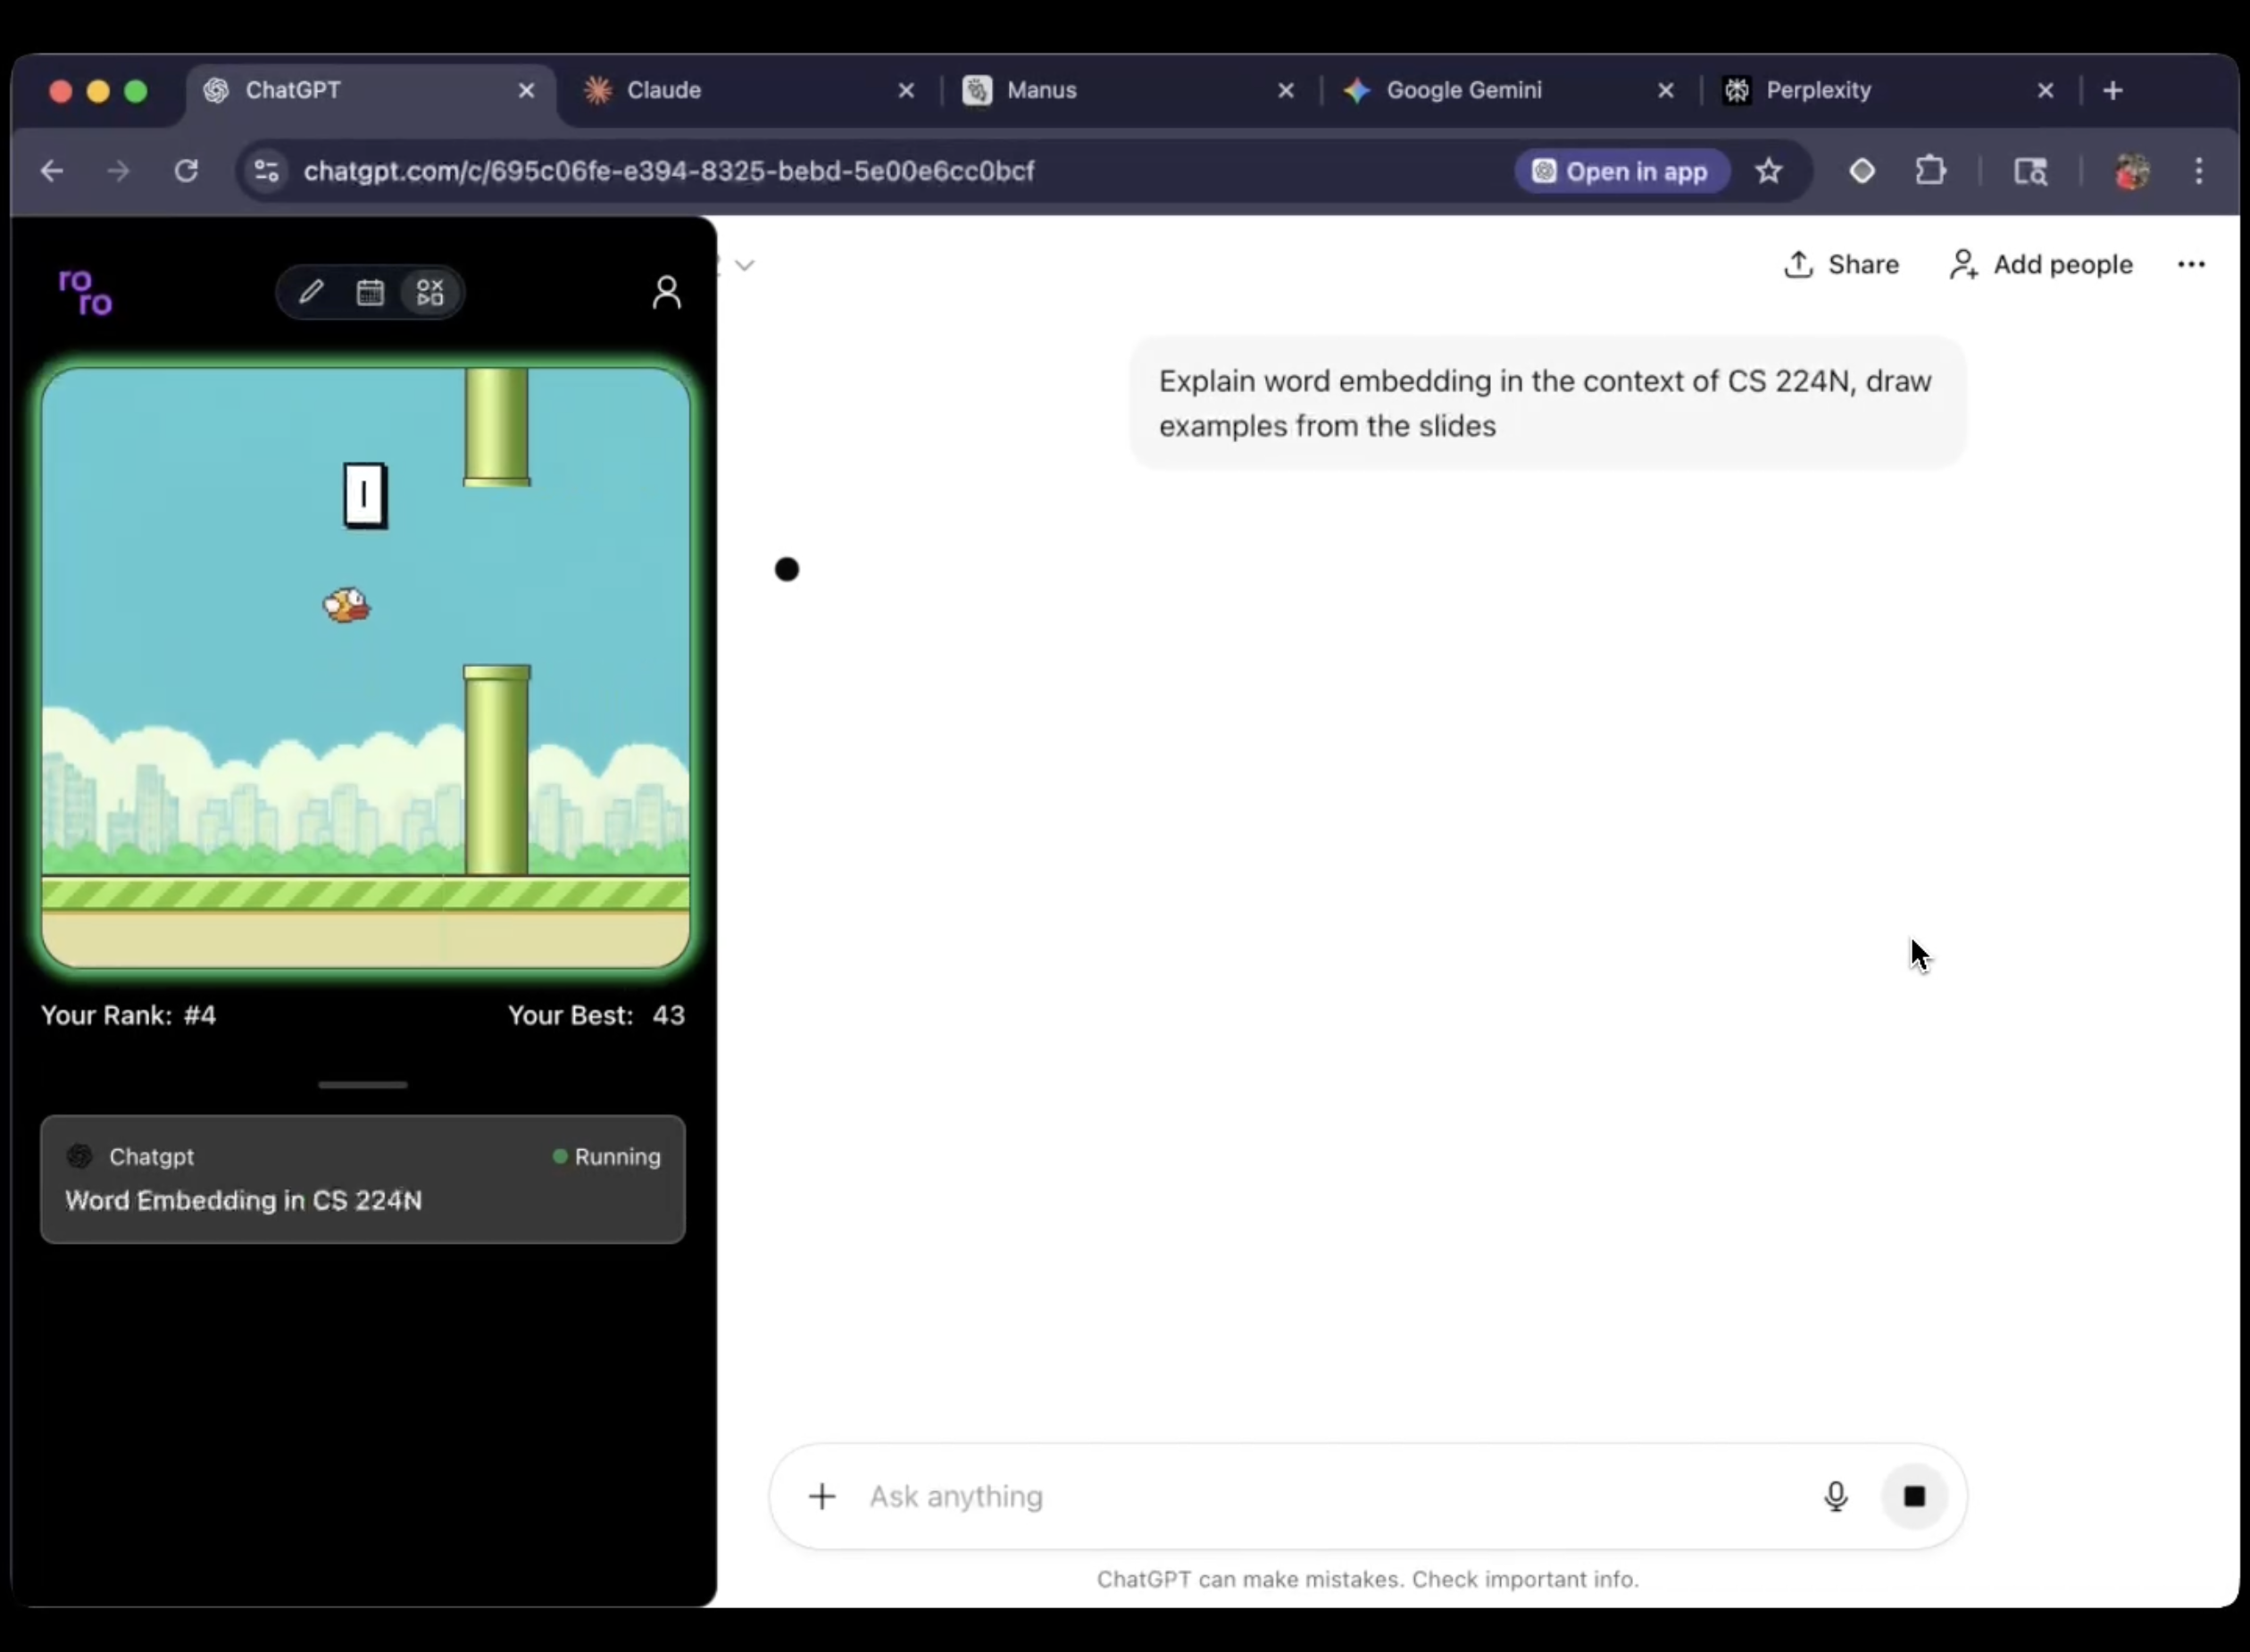Reload the current page

[186, 171]
